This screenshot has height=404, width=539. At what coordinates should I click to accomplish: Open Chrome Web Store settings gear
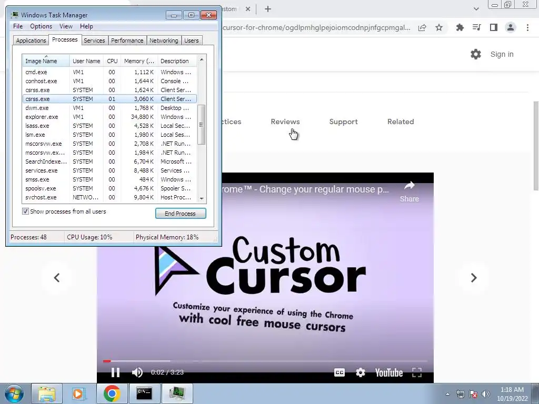click(476, 54)
